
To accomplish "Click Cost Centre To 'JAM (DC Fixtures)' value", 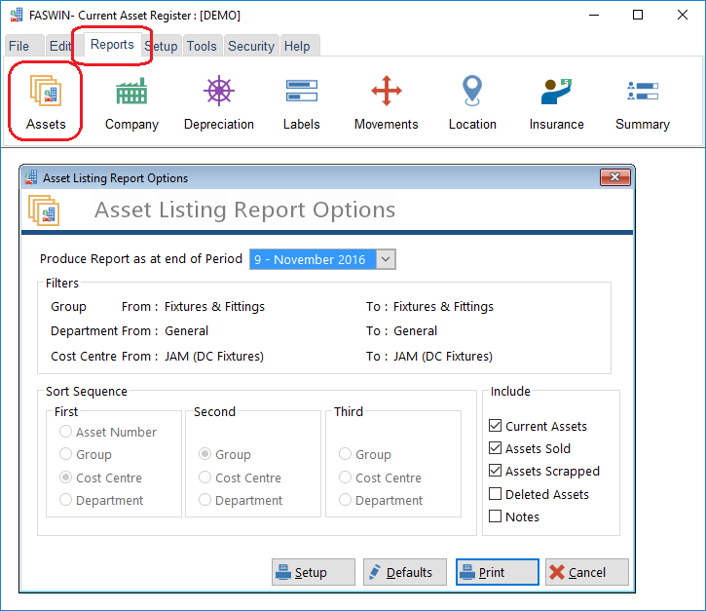I will 443,356.
